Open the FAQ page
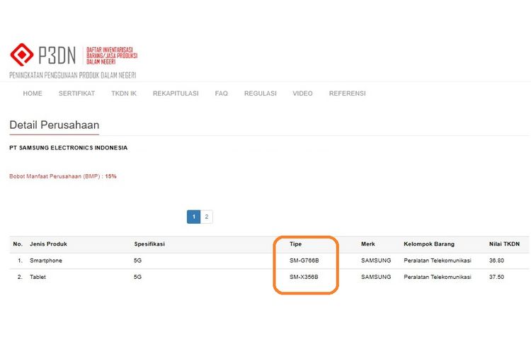 [x=221, y=93]
